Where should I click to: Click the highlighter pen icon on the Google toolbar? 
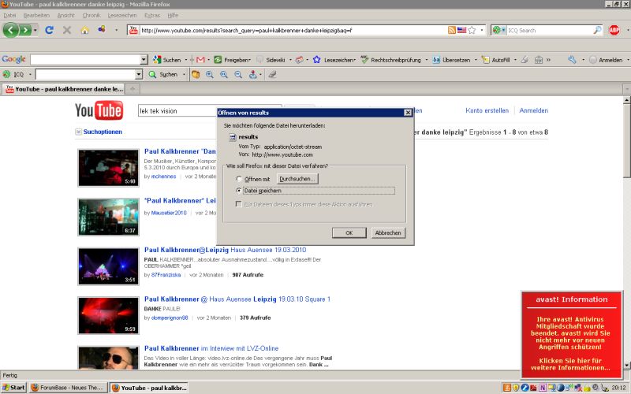coord(525,60)
